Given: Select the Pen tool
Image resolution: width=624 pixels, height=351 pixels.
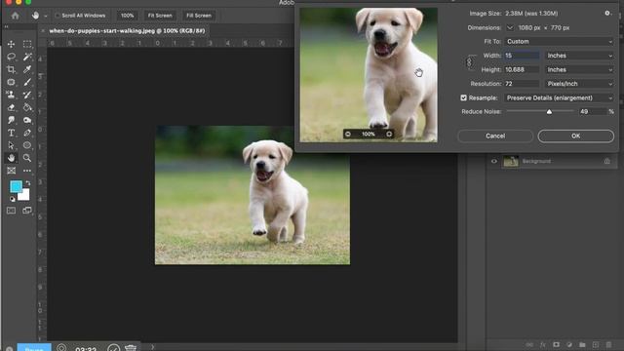Looking at the screenshot, I should pos(27,133).
